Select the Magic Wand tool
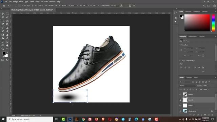Screen dimensions: 217x122 [7, 17]
